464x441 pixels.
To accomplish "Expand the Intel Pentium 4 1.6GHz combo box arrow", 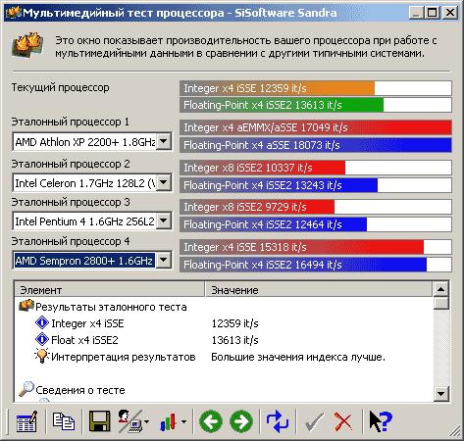I will 164,221.
